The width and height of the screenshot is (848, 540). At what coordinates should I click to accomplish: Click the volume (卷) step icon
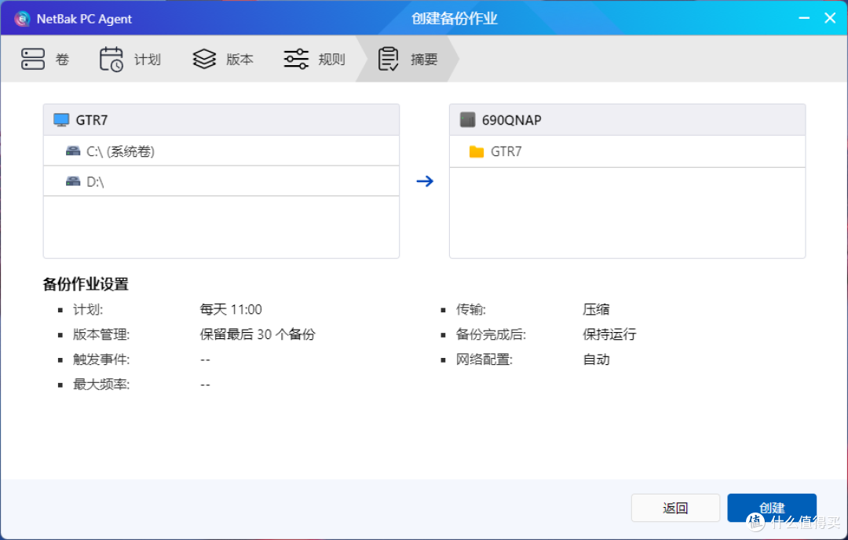[33, 59]
